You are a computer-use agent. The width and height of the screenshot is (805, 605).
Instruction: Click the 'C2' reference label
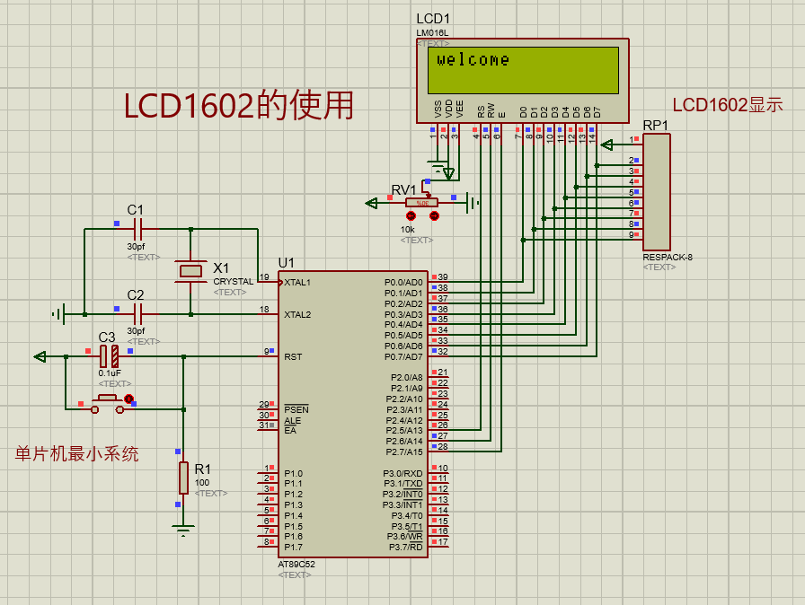pos(135,294)
